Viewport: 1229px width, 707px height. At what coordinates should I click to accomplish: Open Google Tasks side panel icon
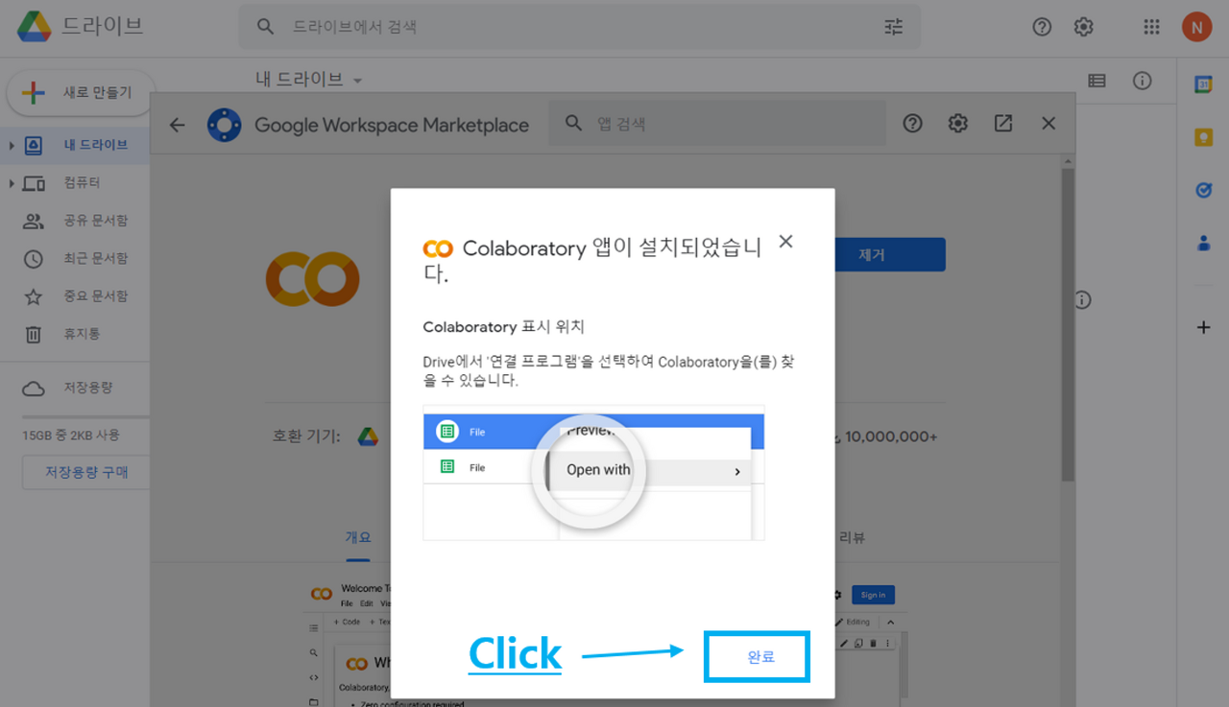[1203, 190]
